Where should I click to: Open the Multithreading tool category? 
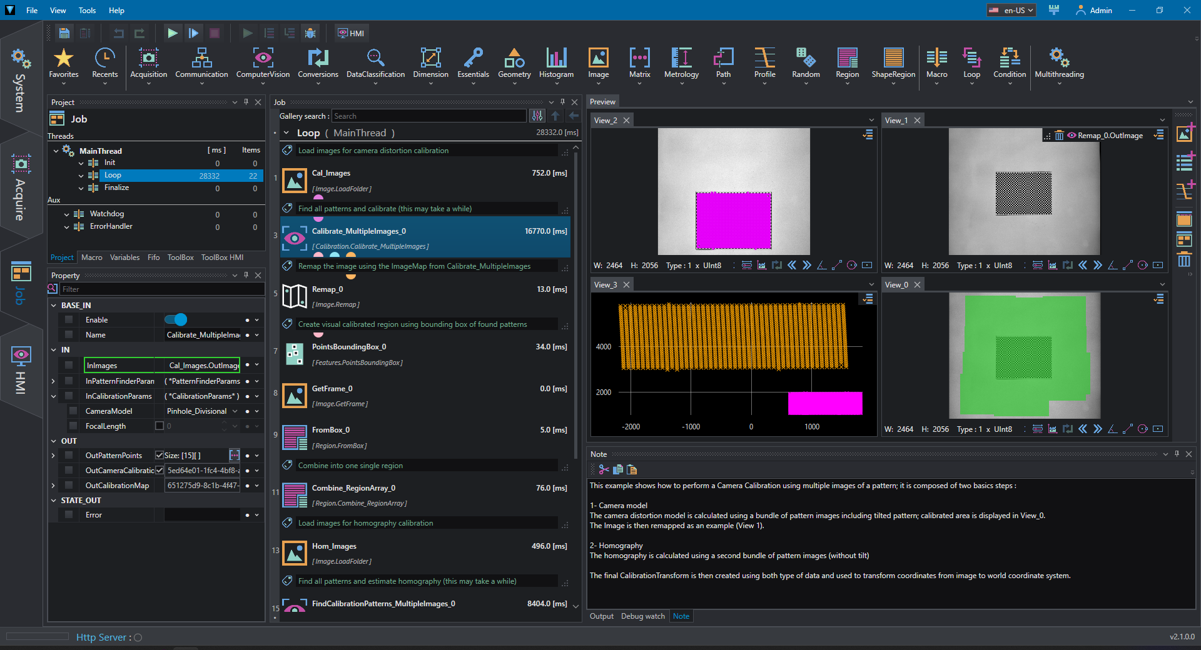1059,64
